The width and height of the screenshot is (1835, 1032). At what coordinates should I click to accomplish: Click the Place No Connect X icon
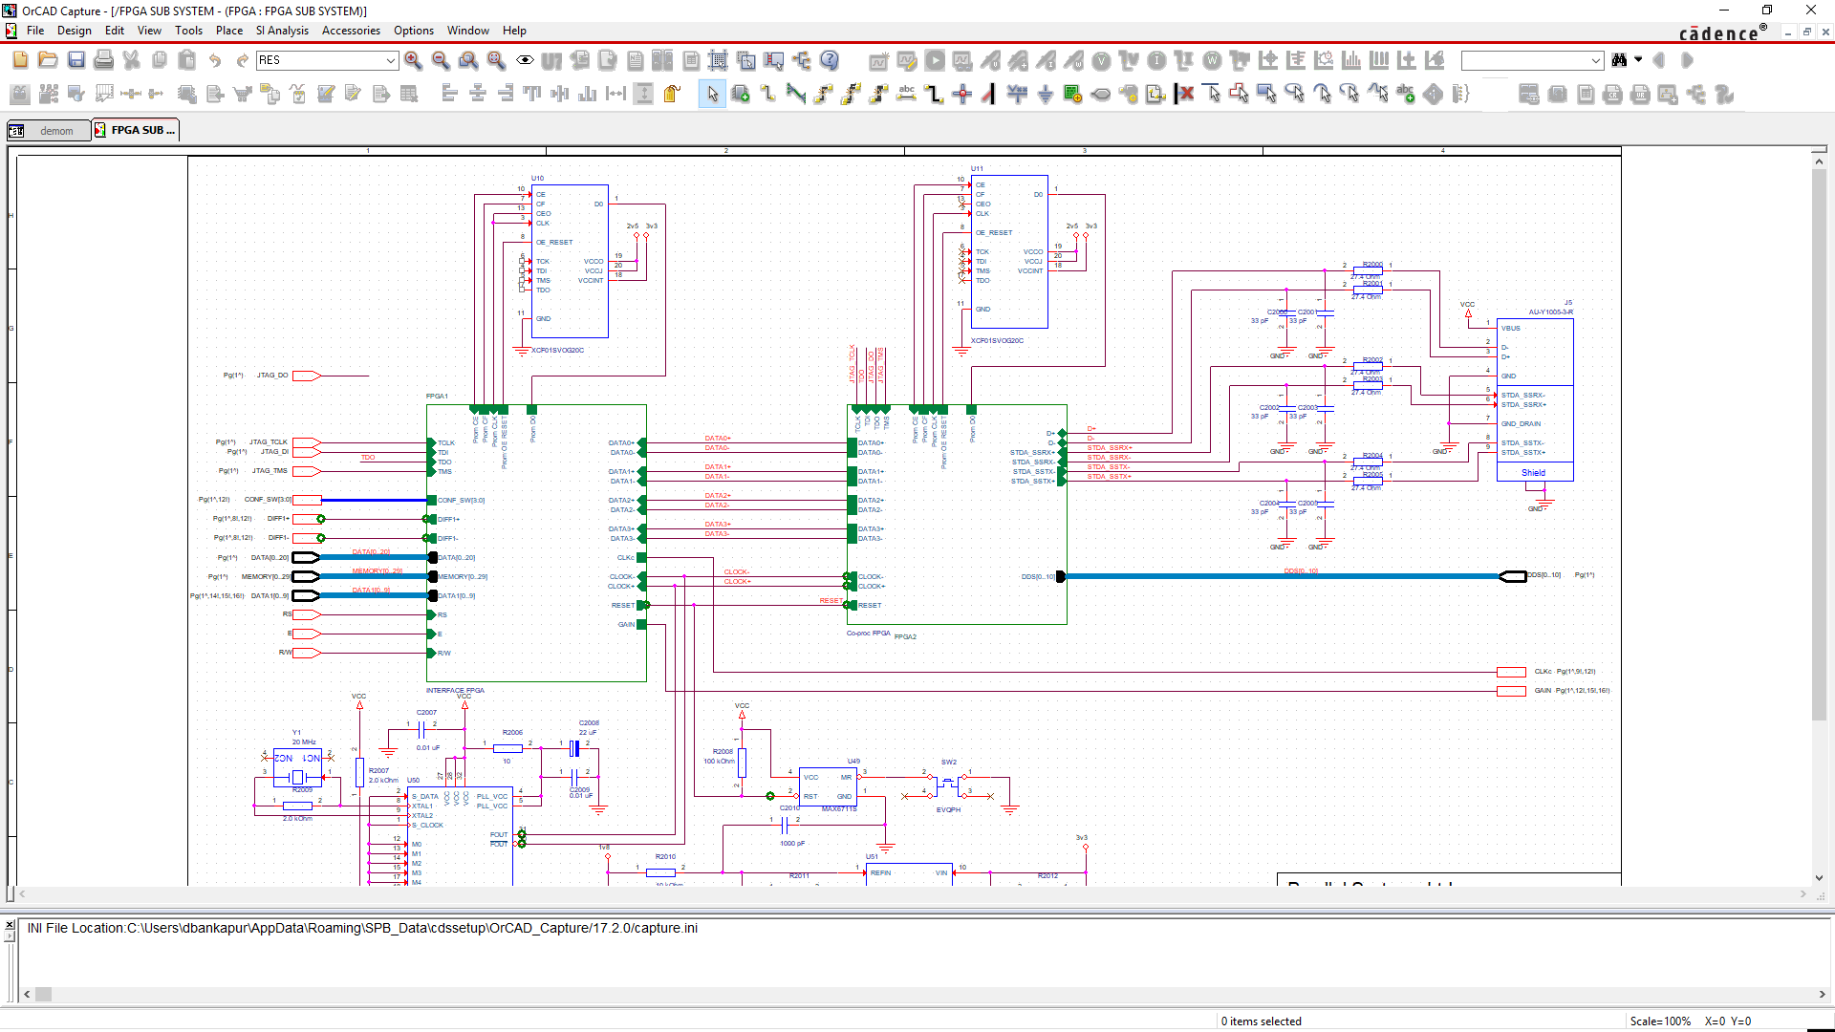(1185, 94)
